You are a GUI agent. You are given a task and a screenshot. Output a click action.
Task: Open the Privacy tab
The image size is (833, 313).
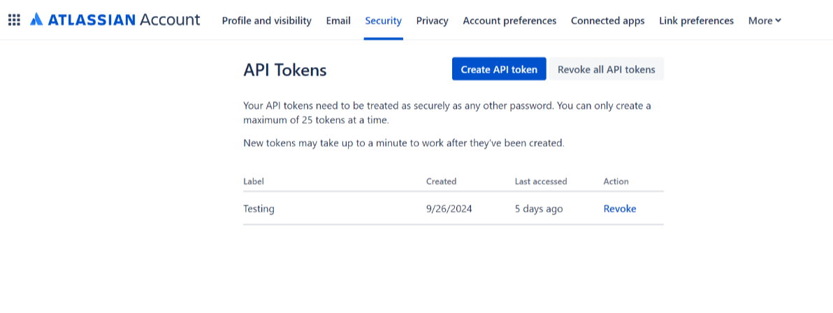(432, 21)
